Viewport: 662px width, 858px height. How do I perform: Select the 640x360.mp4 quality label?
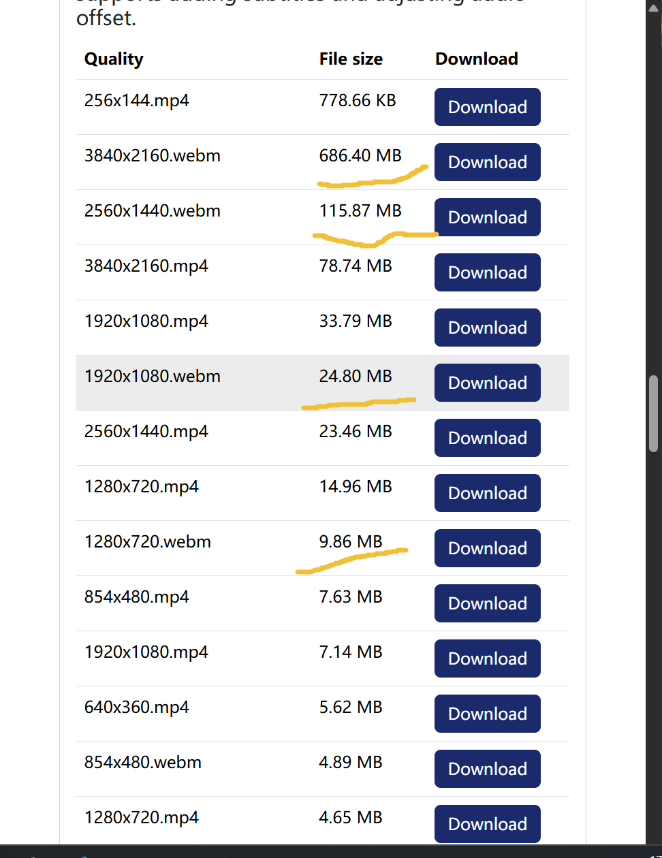tap(137, 708)
